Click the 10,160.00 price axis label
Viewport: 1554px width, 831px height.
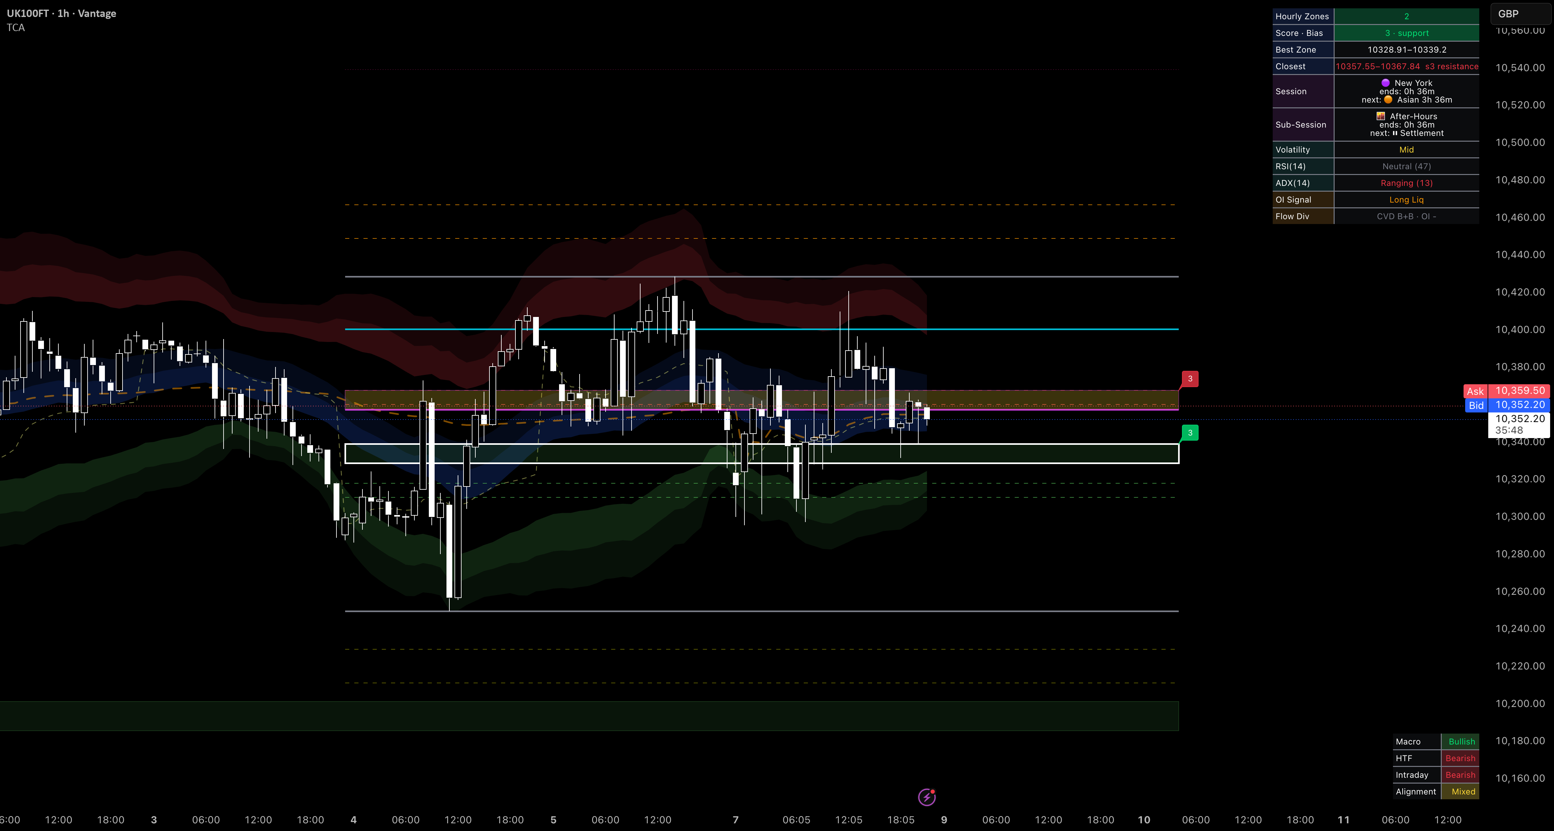point(1520,778)
